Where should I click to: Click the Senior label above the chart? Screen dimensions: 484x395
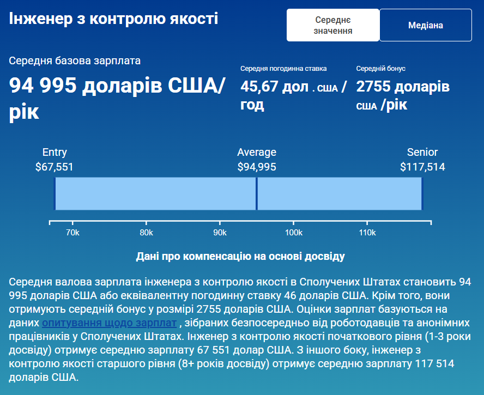tap(422, 153)
